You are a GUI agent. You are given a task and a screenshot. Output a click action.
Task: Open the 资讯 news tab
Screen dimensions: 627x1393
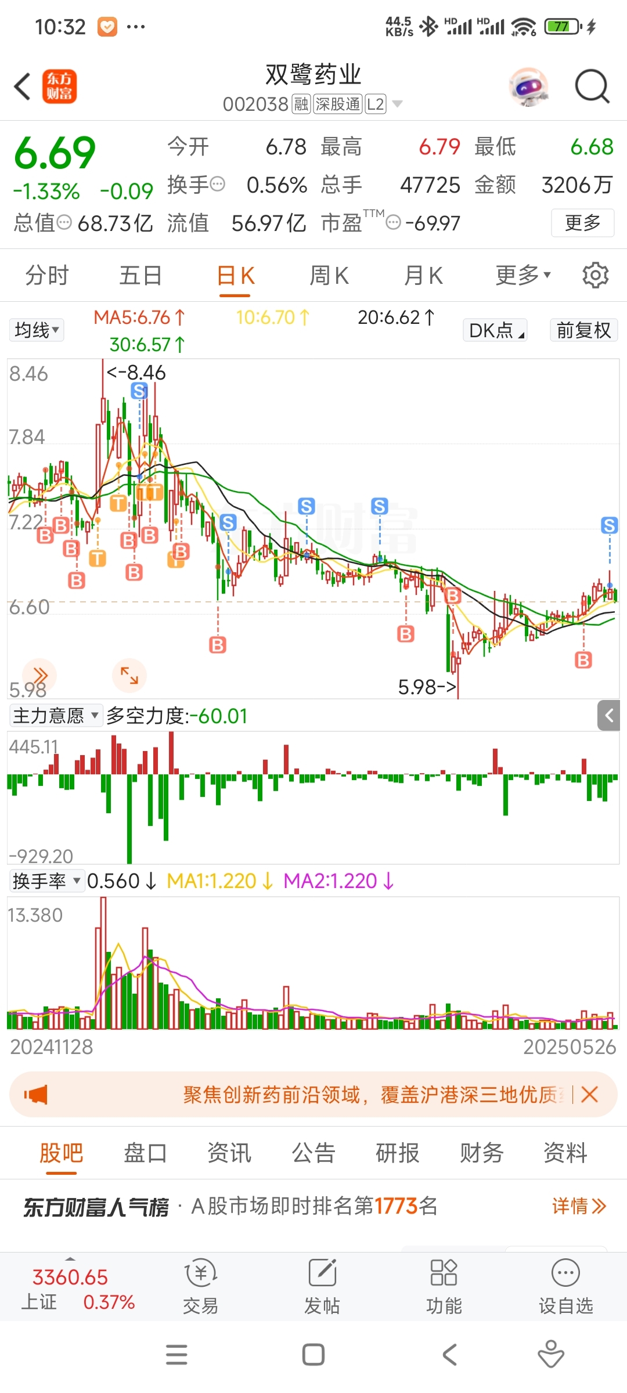click(229, 1153)
